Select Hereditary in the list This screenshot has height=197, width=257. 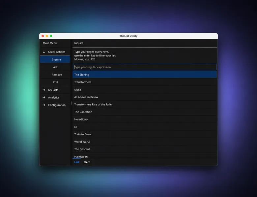pyautogui.click(x=145, y=119)
